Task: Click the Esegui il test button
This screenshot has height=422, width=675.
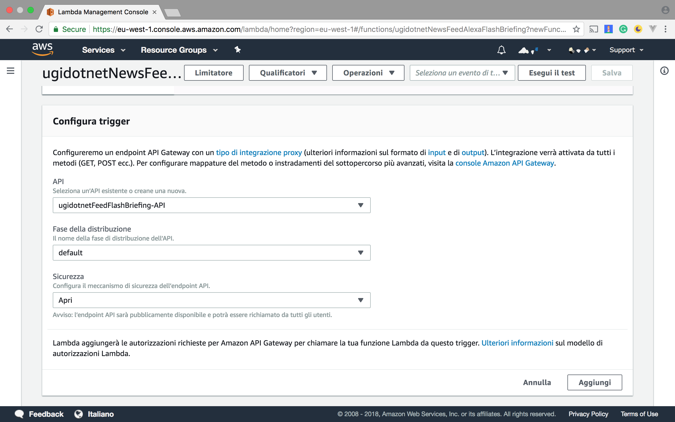Action: (551, 73)
